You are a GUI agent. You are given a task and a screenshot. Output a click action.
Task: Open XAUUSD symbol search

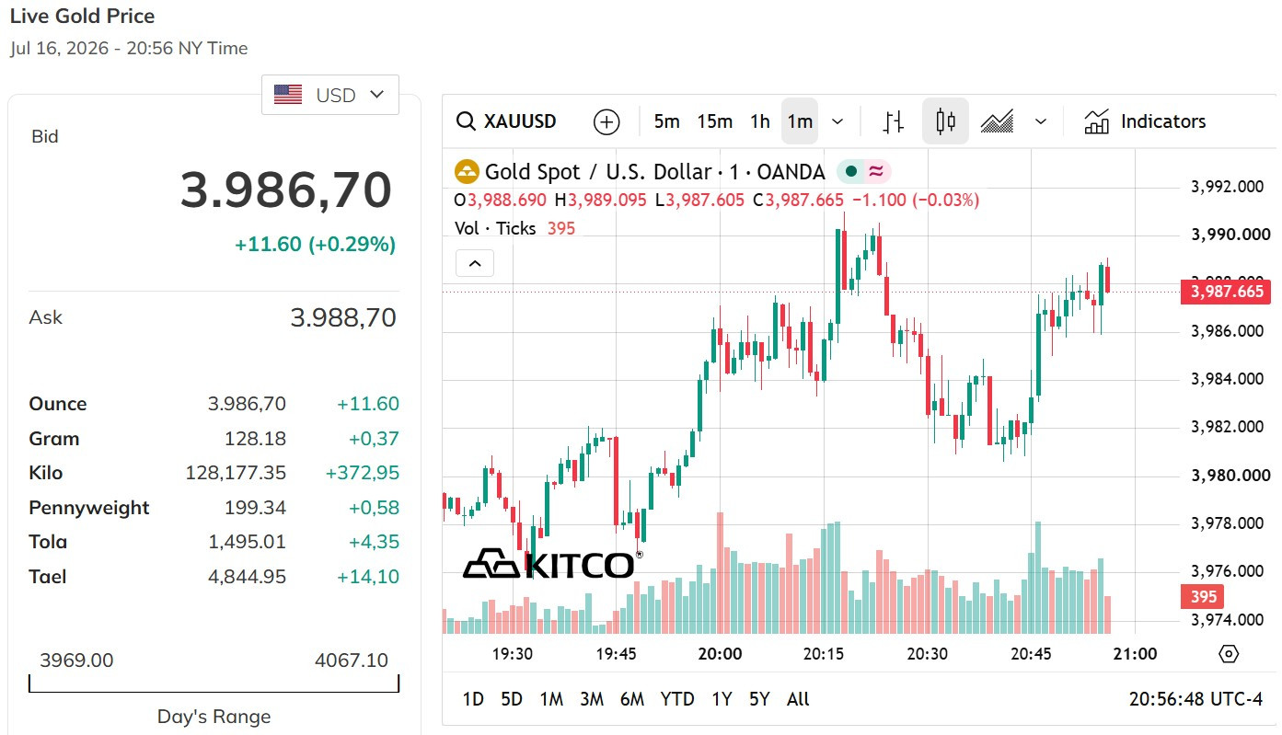(x=507, y=121)
